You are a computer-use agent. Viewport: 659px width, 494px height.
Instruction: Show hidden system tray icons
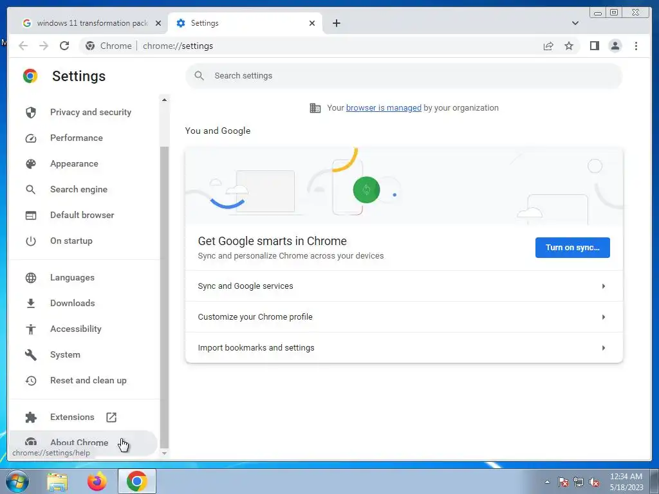[547, 482]
